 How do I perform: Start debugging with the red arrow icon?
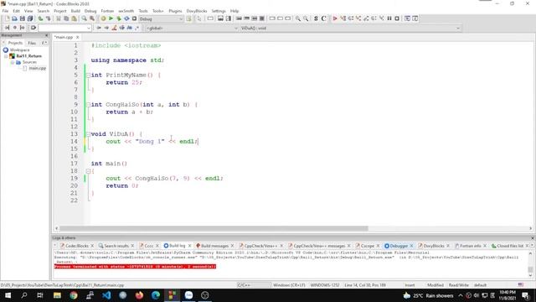pos(335,18)
